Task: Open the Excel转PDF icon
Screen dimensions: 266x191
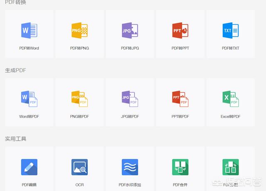Action: pos(231,99)
